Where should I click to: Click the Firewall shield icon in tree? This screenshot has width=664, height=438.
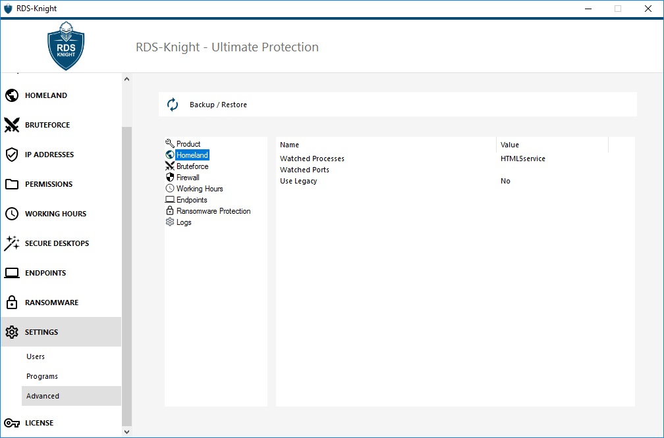point(170,177)
